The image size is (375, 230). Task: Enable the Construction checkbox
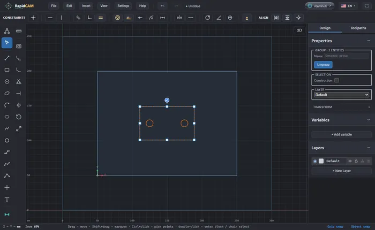(x=336, y=80)
